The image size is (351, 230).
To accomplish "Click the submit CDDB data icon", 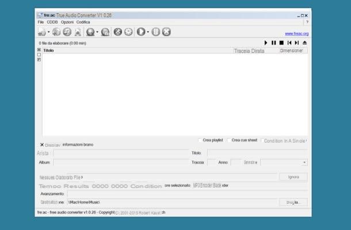I will pos(105,32).
